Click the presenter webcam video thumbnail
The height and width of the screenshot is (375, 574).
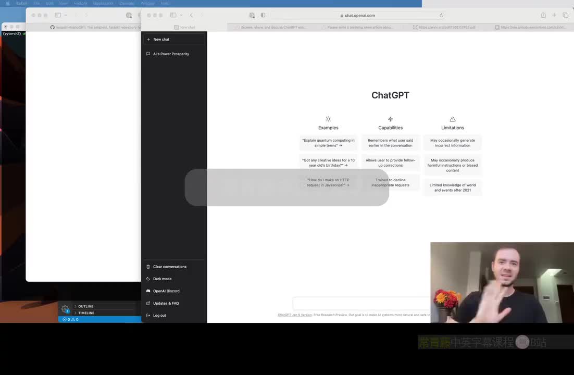(x=502, y=282)
